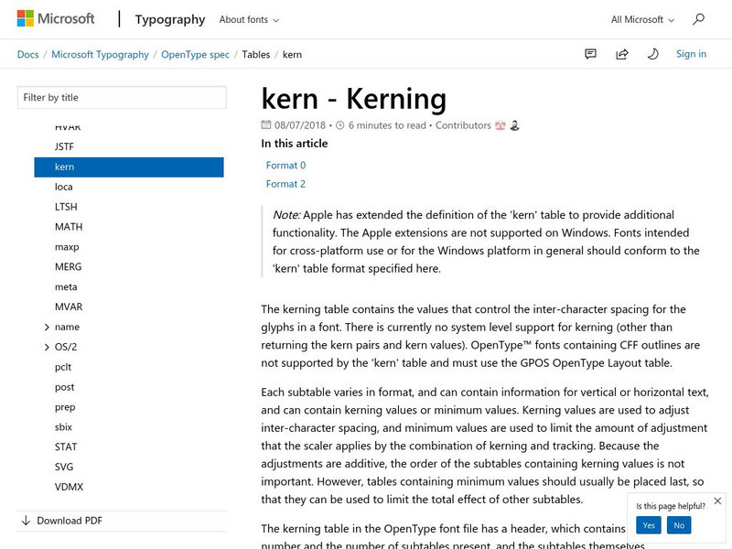The width and height of the screenshot is (732, 549).
Task: Click the first contributor avatar
Action: pos(501,125)
